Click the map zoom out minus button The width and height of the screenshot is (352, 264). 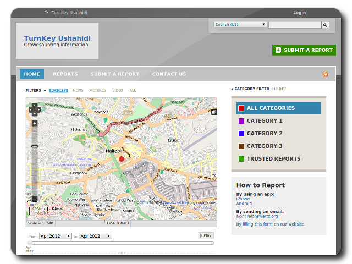[35, 199]
